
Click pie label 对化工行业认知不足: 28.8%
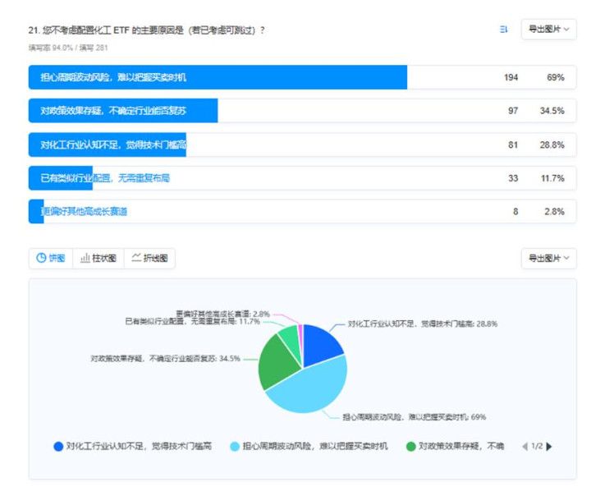pos(423,324)
